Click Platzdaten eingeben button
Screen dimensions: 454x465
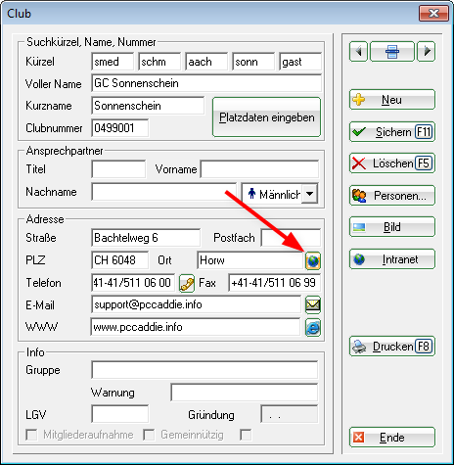point(266,117)
